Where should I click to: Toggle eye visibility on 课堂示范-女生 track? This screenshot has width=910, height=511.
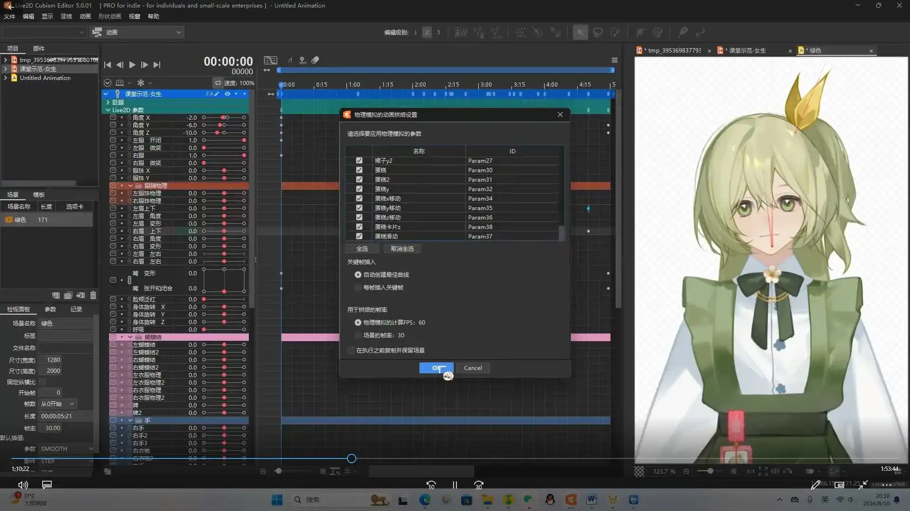[x=227, y=94]
